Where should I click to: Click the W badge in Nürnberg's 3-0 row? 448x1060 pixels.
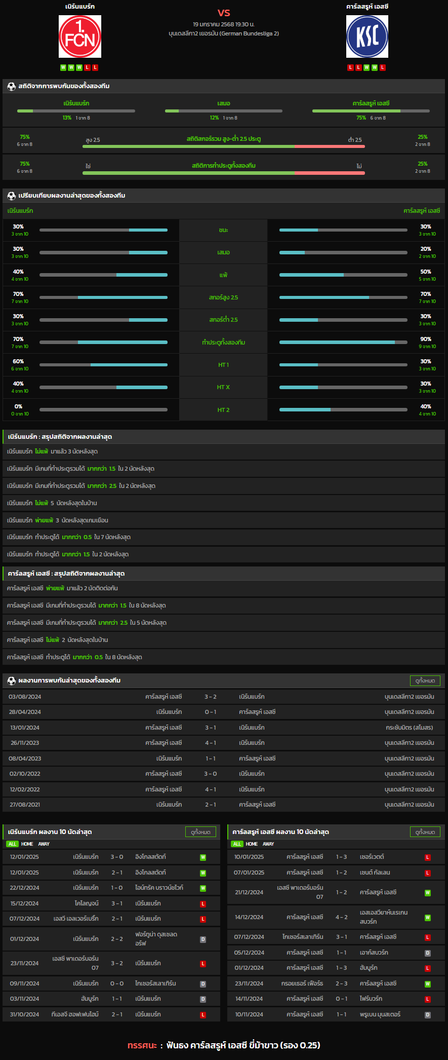(203, 857)
